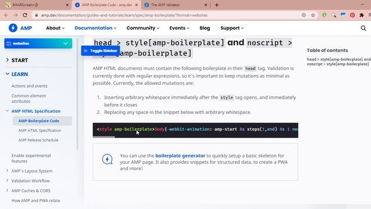
Task: Open AMP HTML Specification sub-item
Action: pyautogui.click(x=40, y=130)
